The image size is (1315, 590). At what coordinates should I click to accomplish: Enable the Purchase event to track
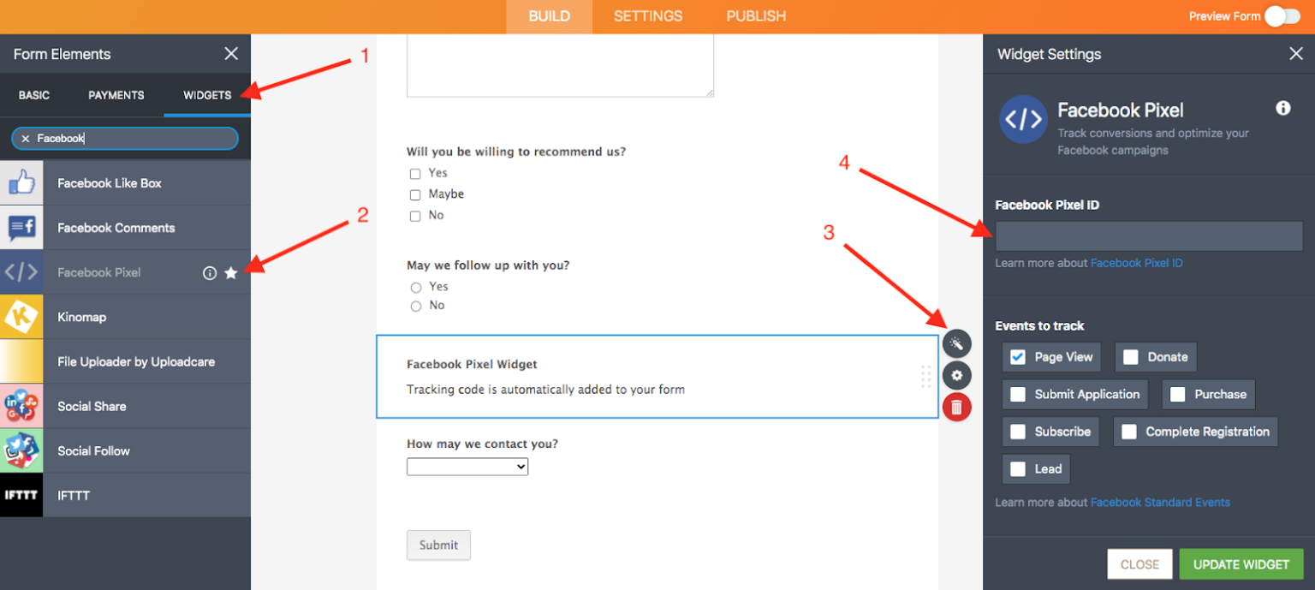[x=1179, y=394]
